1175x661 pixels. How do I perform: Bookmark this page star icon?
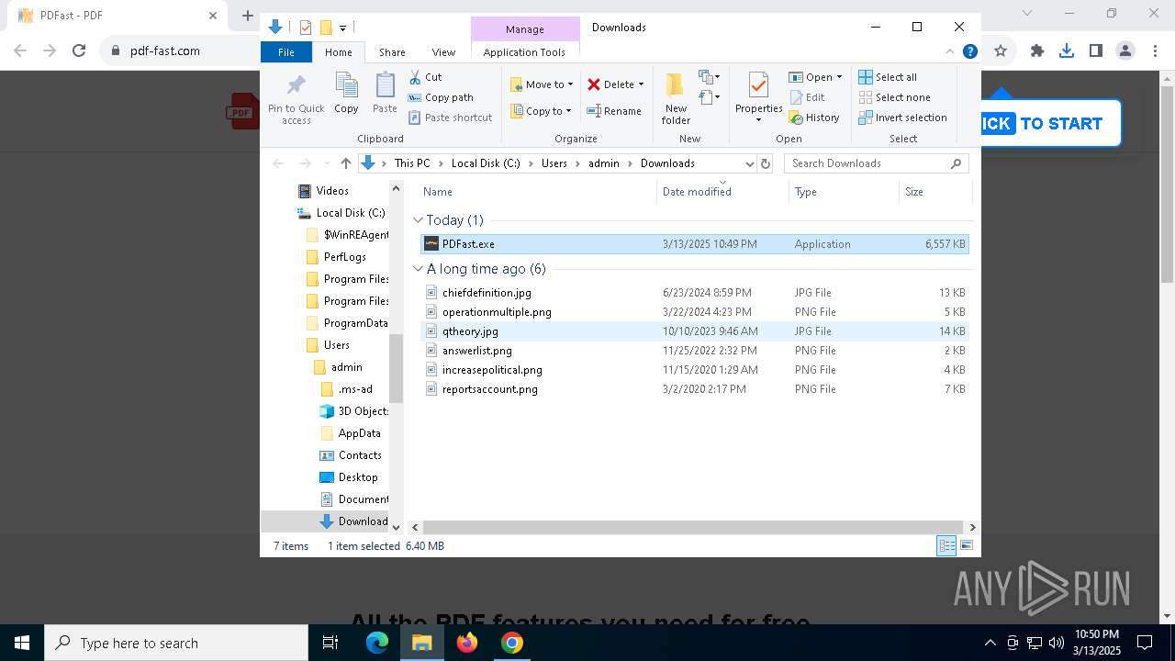1001,51
